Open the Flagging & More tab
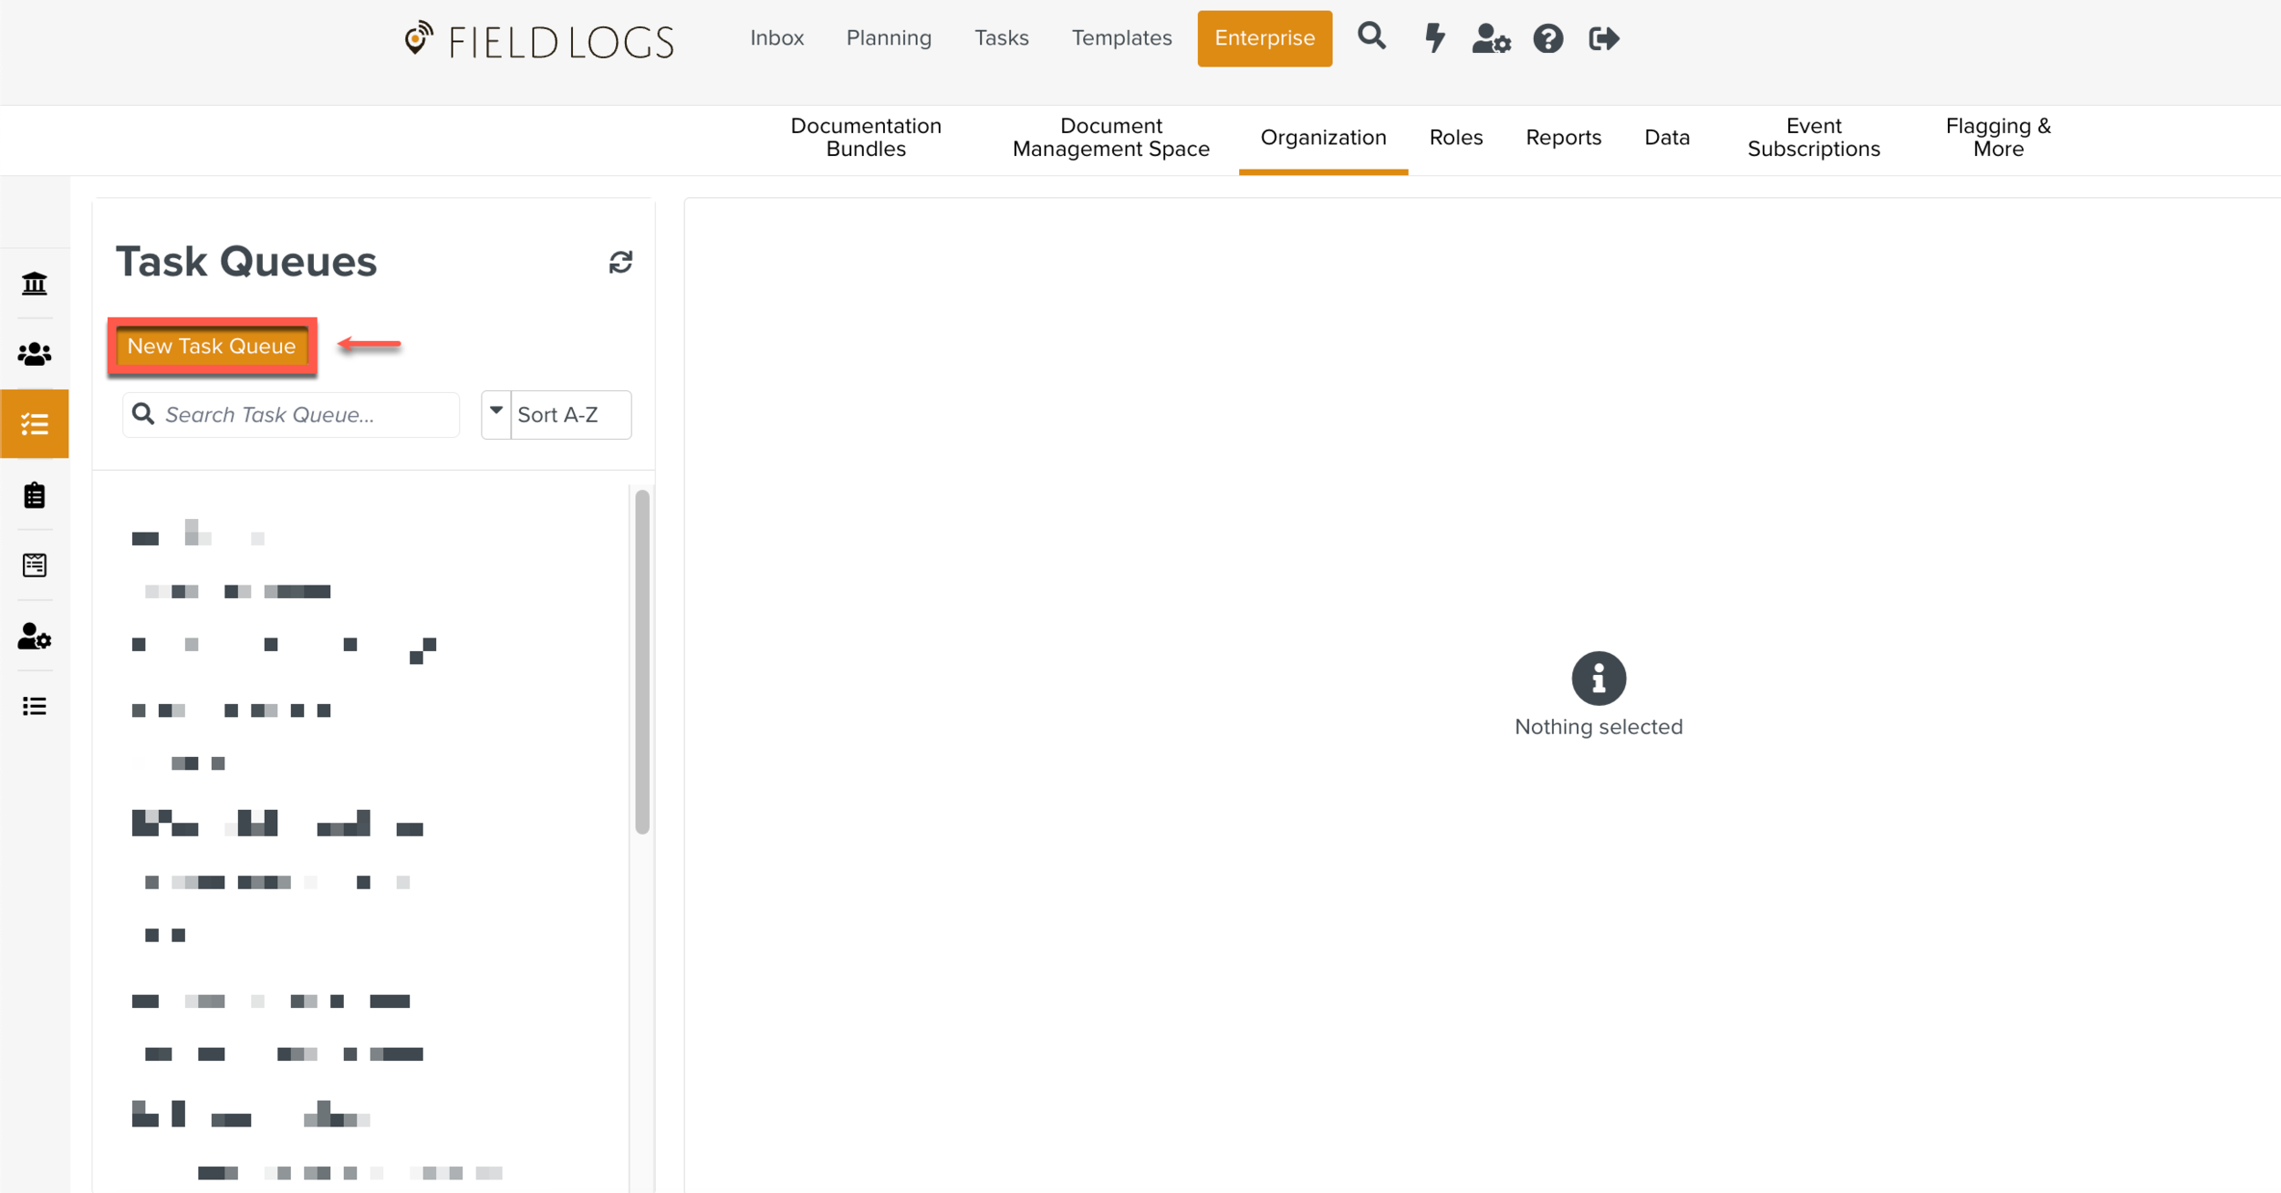 pos(1997,138)
